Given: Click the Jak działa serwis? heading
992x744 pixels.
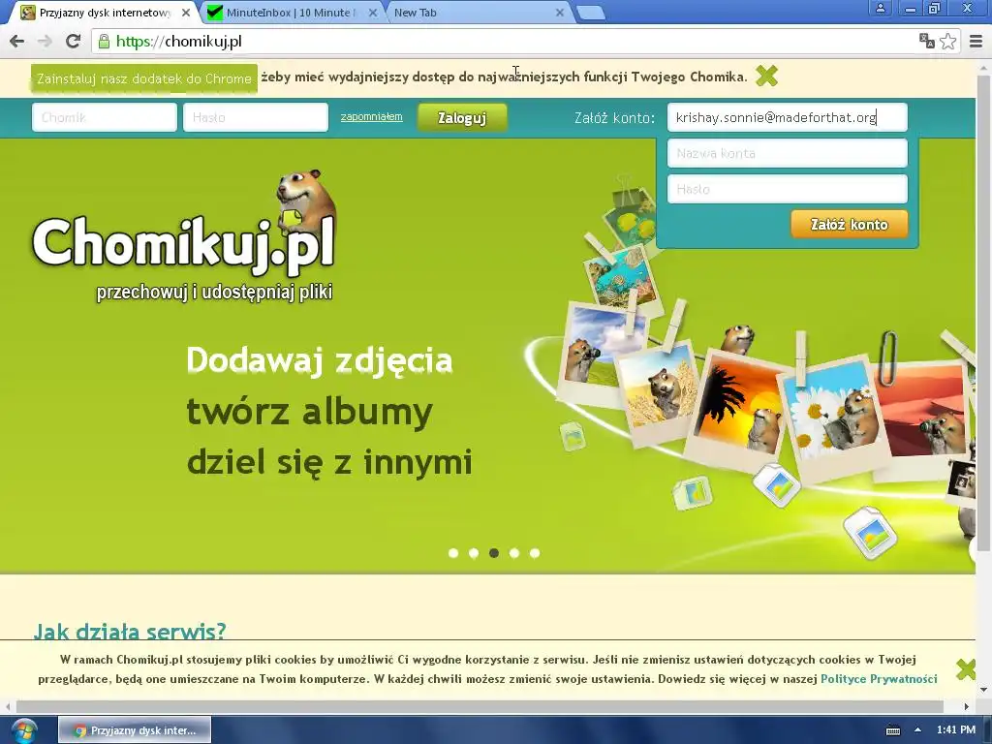Looking at the screenshot, I should 130,632.
